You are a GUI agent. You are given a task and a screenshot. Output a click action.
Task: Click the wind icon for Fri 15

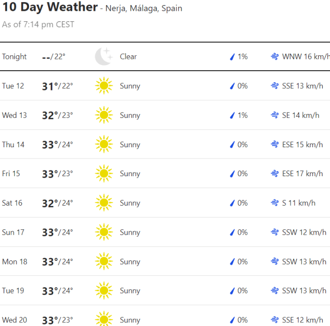(275, 174)
